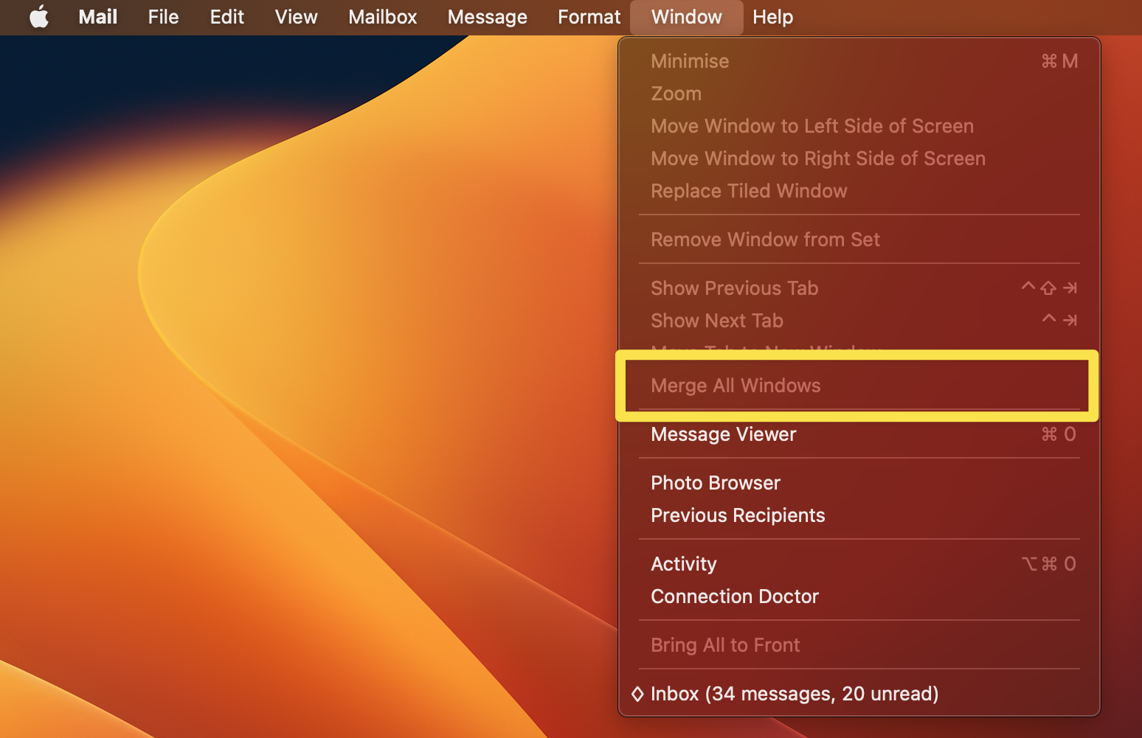Click Minimise in the Window menu

click(689, 61)
